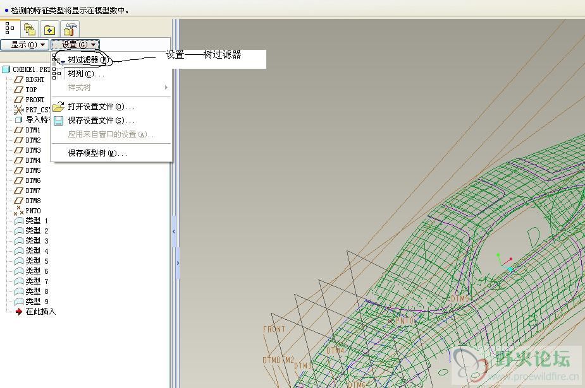The width and height of the screenshot is (585, 388).
Task: Select DTM2 datum plane in tree
Action: 33,140
